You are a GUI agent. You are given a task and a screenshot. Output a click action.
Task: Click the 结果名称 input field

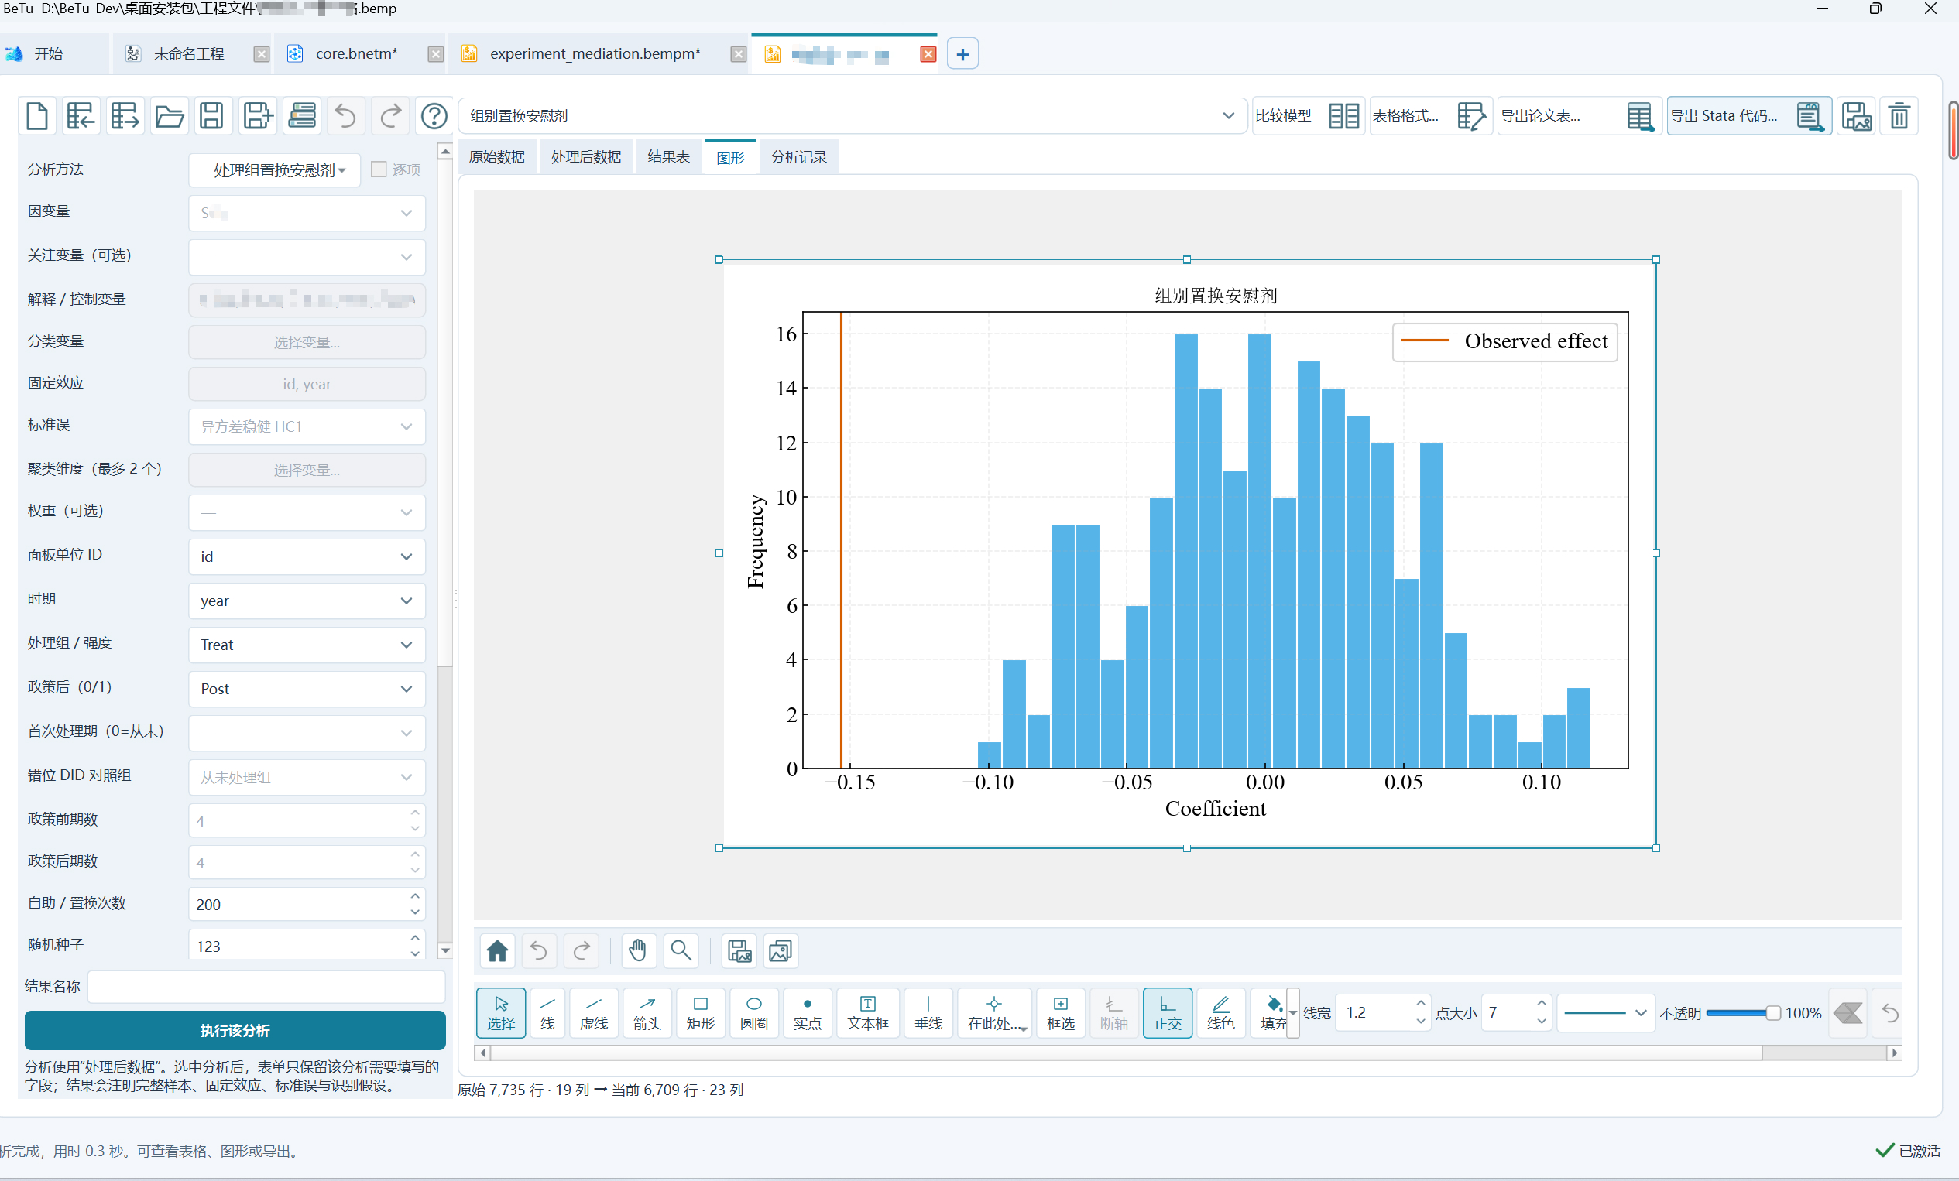click(266, 986)
